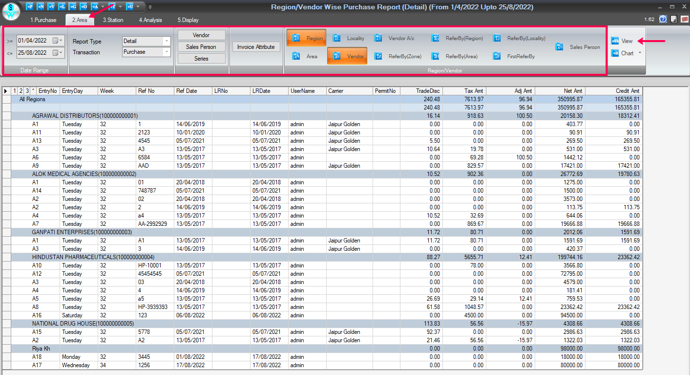The width and height of the screenshot is (690, 375).
Task: Click the asterisk expand-all grid button
Action: pyautogui.click(x=34, y=91)
